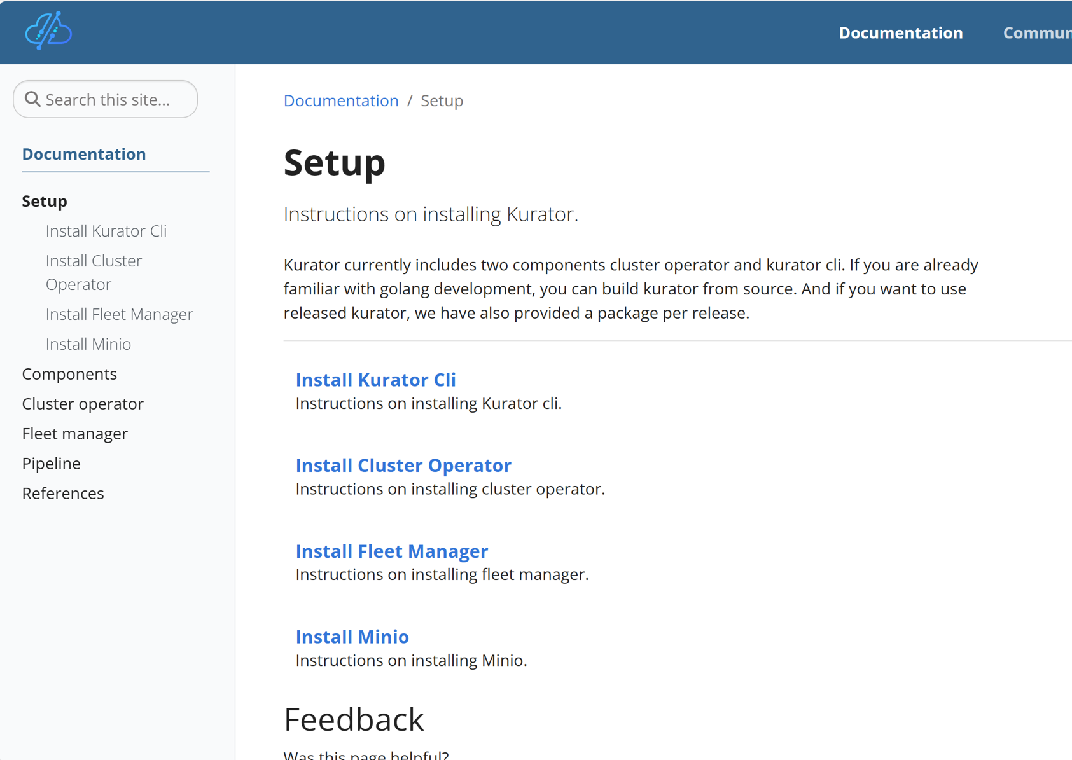1072x760 pixels.
Task: Select Setup in the sidebar
Action: (x=45, y=201)
